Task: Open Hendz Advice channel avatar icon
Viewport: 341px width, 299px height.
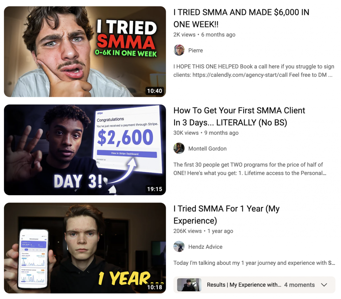Action: [x=179, y=246]
